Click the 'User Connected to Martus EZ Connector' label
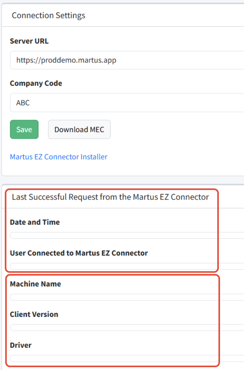 coord(79,253)
